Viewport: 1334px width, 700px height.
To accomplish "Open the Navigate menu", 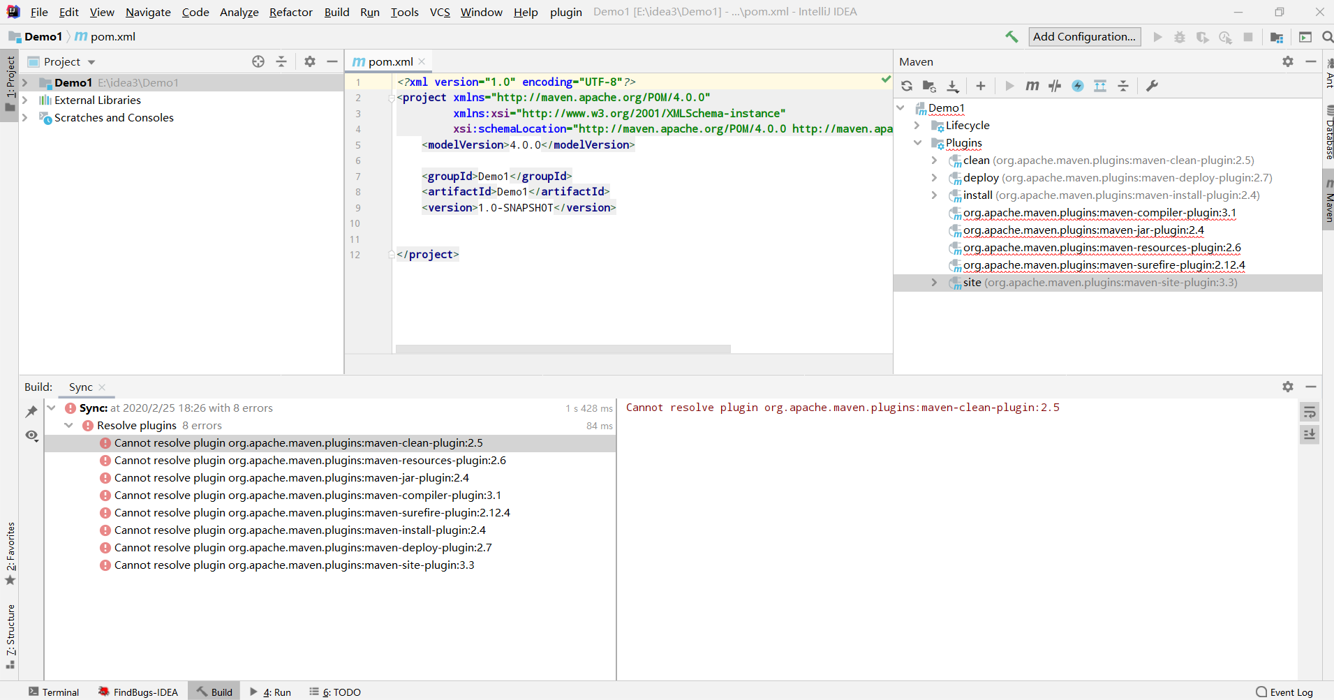I will click(148, 12).
